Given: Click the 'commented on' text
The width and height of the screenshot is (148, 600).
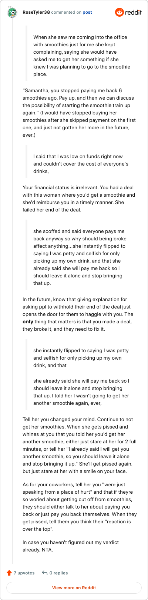Looking at the screenshot, I should (66, 12).
